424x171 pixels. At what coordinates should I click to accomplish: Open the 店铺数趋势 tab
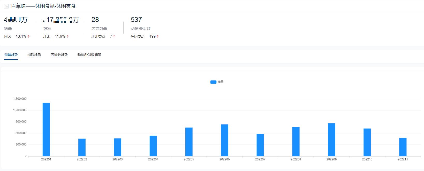tap(59, 55)
